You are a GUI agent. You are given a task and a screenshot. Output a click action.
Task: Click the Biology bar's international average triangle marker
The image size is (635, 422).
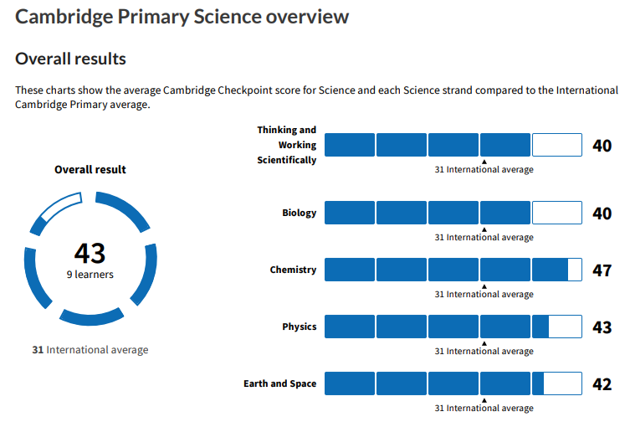(484, 229)
